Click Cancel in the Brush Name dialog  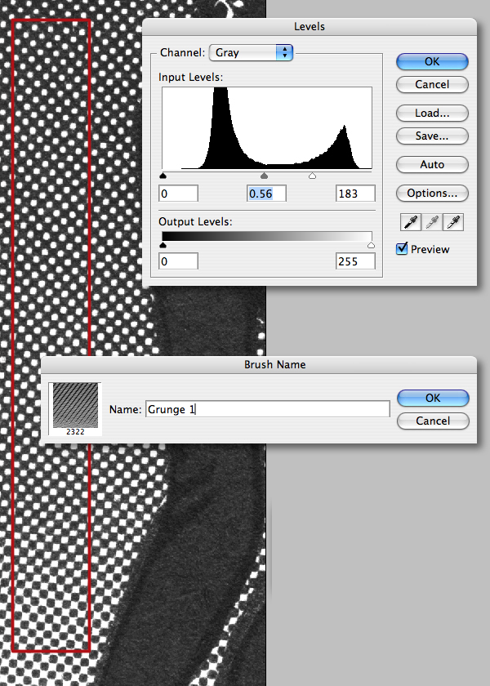click(433, 421)
